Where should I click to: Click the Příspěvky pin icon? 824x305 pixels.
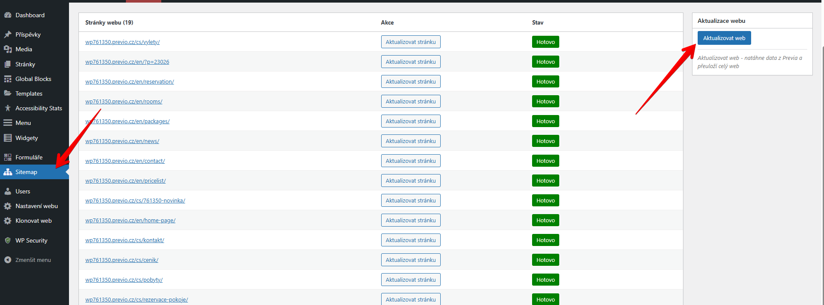tap(8, 34)
